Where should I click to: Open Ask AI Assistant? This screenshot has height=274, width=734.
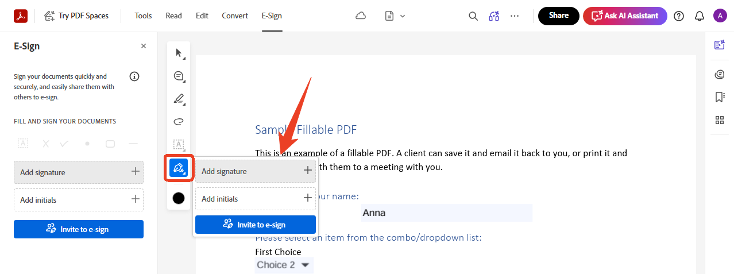pyautogui.click(x=625, y=16)
